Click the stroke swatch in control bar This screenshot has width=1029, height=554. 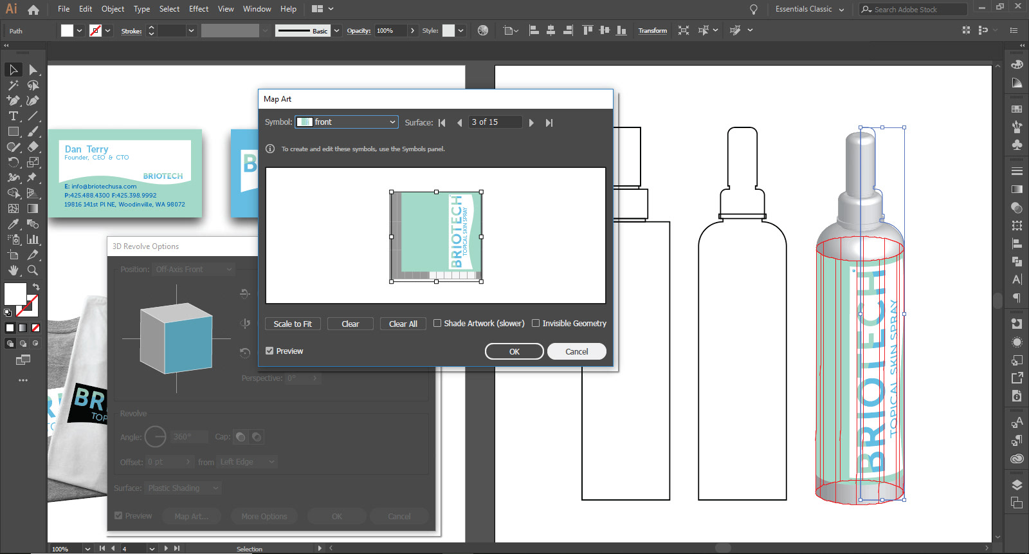[95, 30]
